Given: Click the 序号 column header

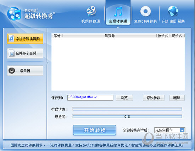Looking at the screenshot, I should tap(57, 36).
